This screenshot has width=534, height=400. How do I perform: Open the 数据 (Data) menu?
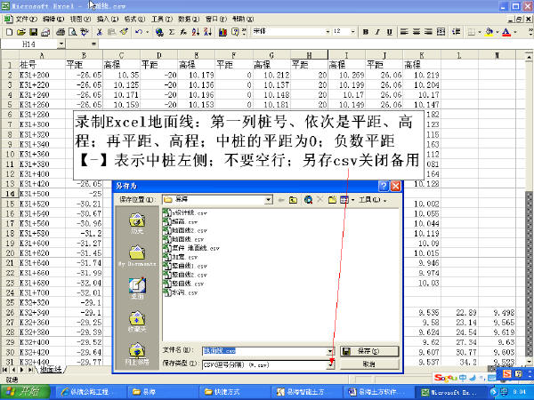[189, 19]
